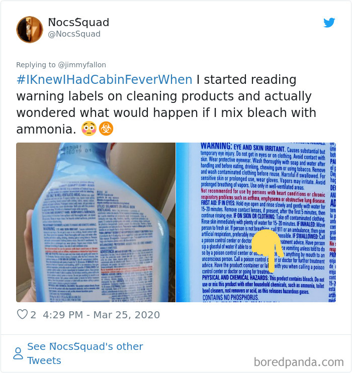352x373 pixels.
Task: Click the boredpanda.com watermark
Action: pyautogui.click(x=299, y=362)
